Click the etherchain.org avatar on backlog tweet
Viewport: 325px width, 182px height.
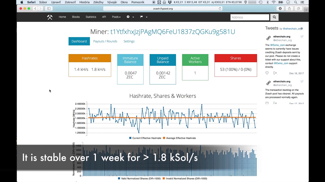pos(268,83)
